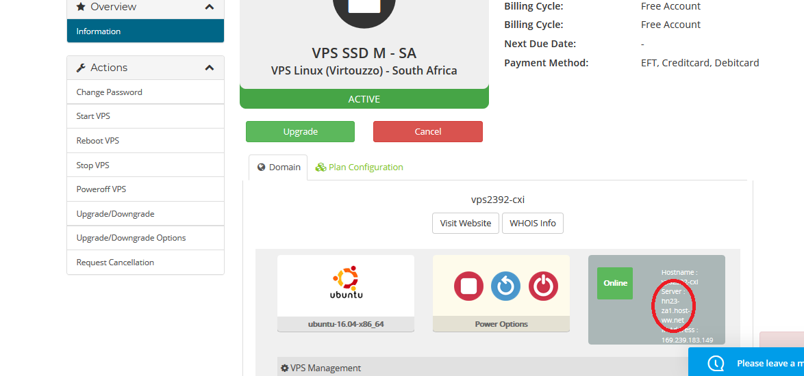Click the chat bubble icon in message widget
804x376 pixels.
(716, 363)
